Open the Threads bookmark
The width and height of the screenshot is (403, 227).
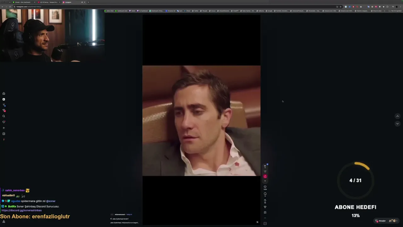coord(204,11)
